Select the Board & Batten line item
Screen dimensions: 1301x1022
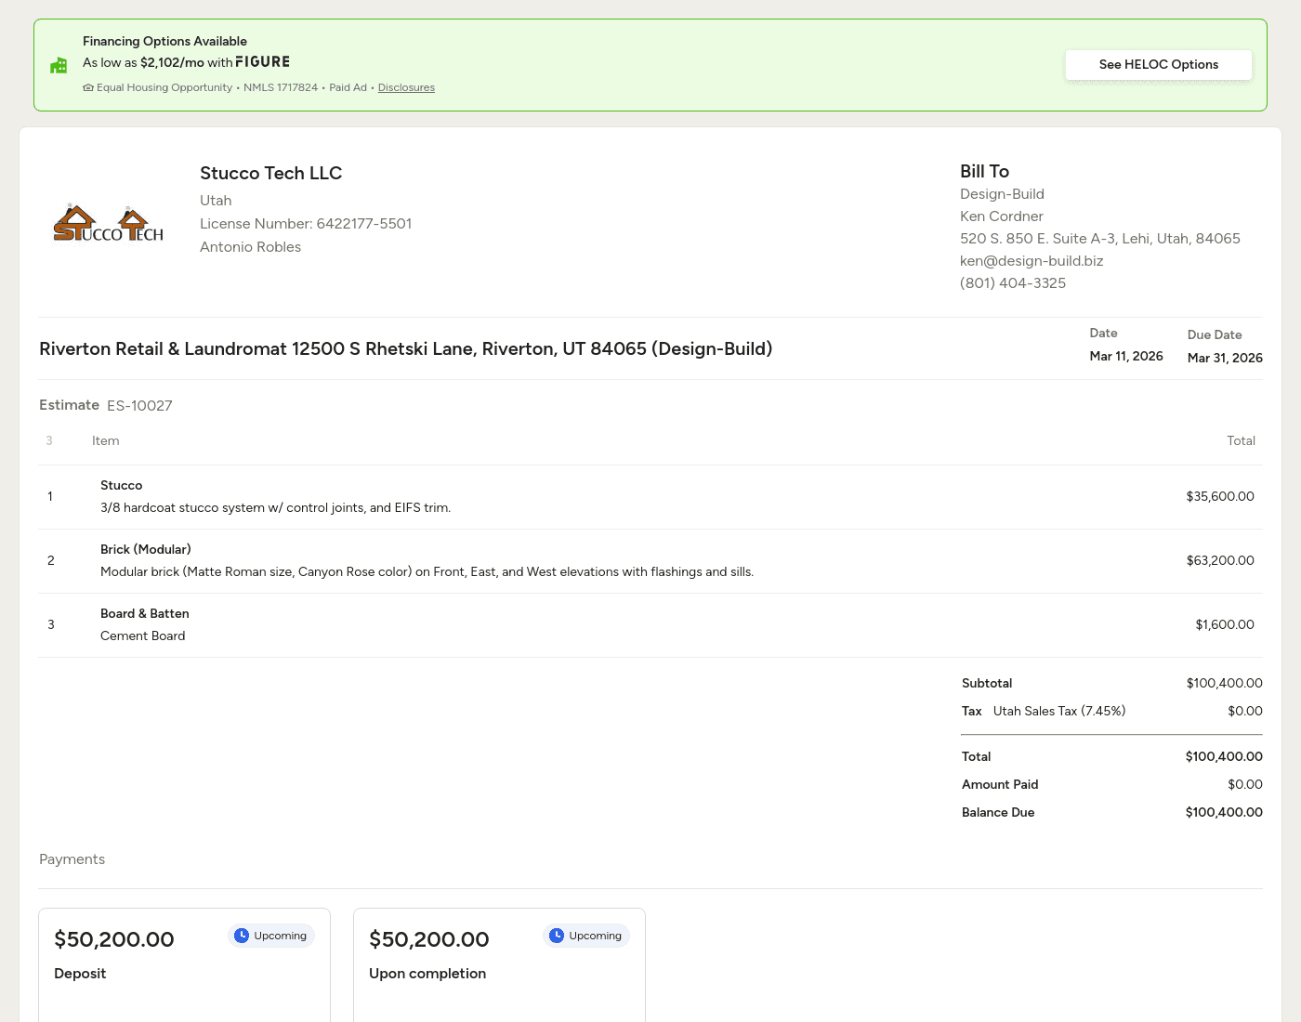tap(650, 625)
